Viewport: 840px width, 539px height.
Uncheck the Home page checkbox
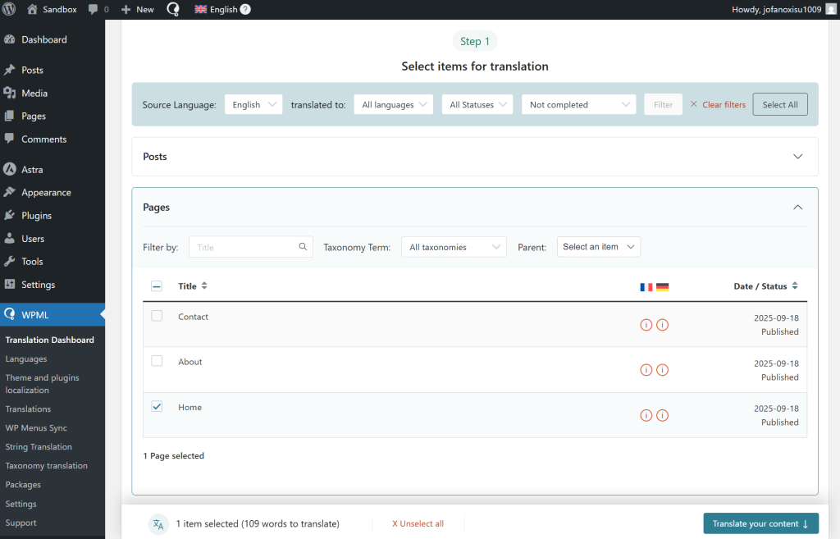[157, 405]
